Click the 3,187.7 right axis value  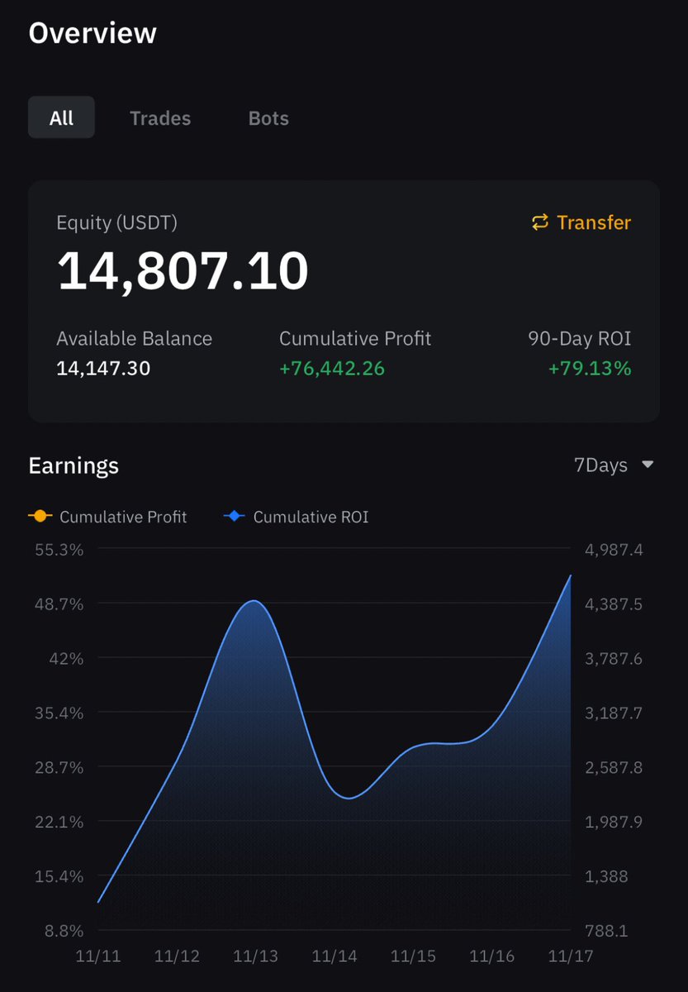tap(614, 713)
